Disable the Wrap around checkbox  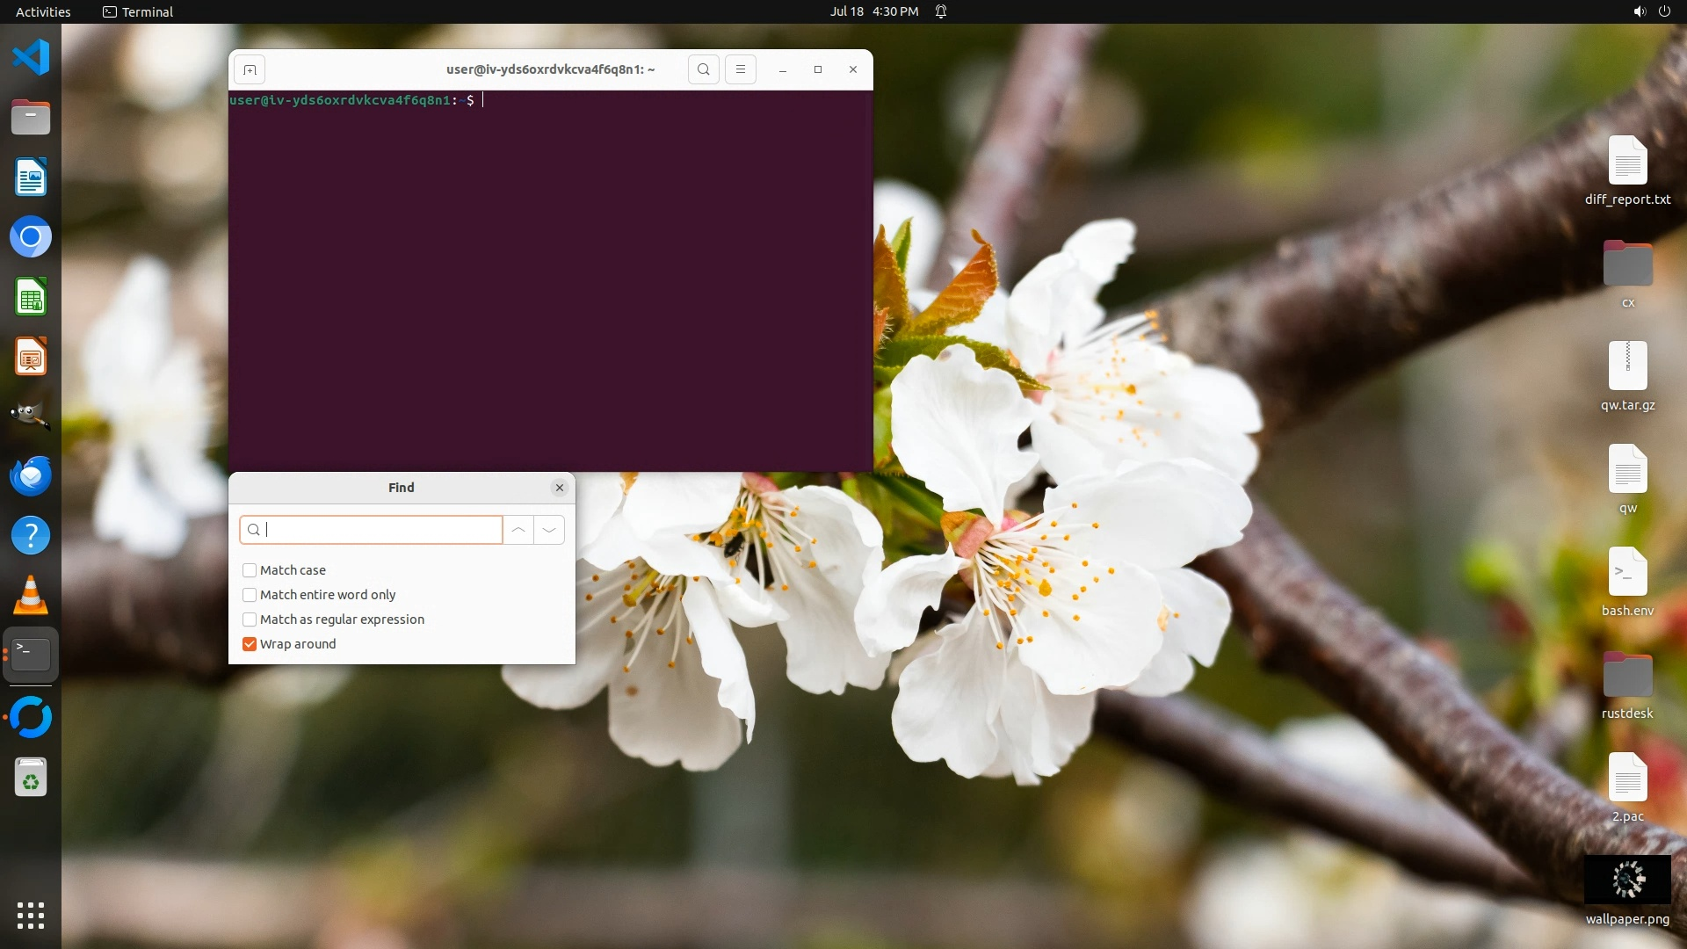(250, 644)
